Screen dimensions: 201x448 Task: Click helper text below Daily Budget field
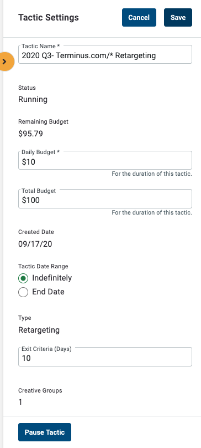[152, 174]
